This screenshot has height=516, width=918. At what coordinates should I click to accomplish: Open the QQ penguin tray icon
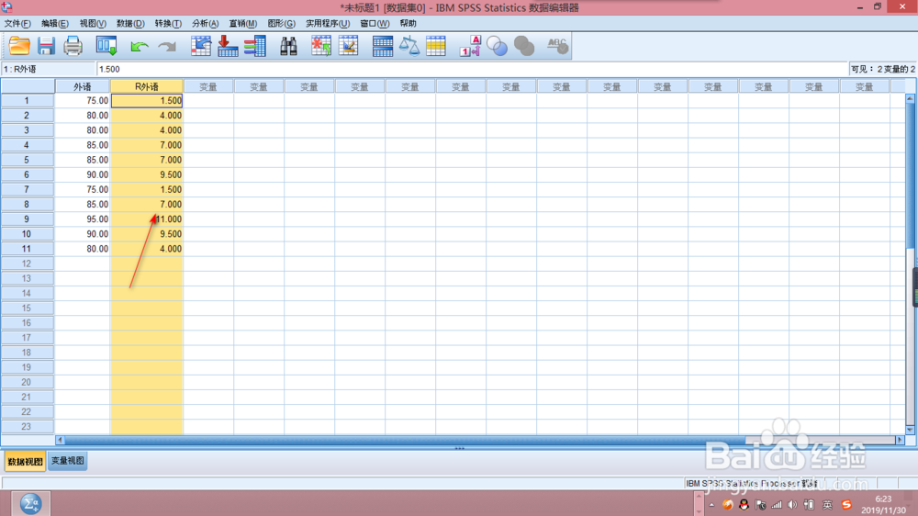coord(744,504)
